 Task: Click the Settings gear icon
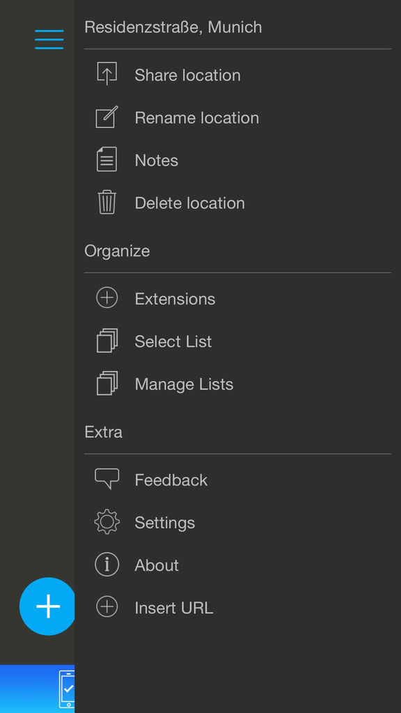click(x=107, y=522)
